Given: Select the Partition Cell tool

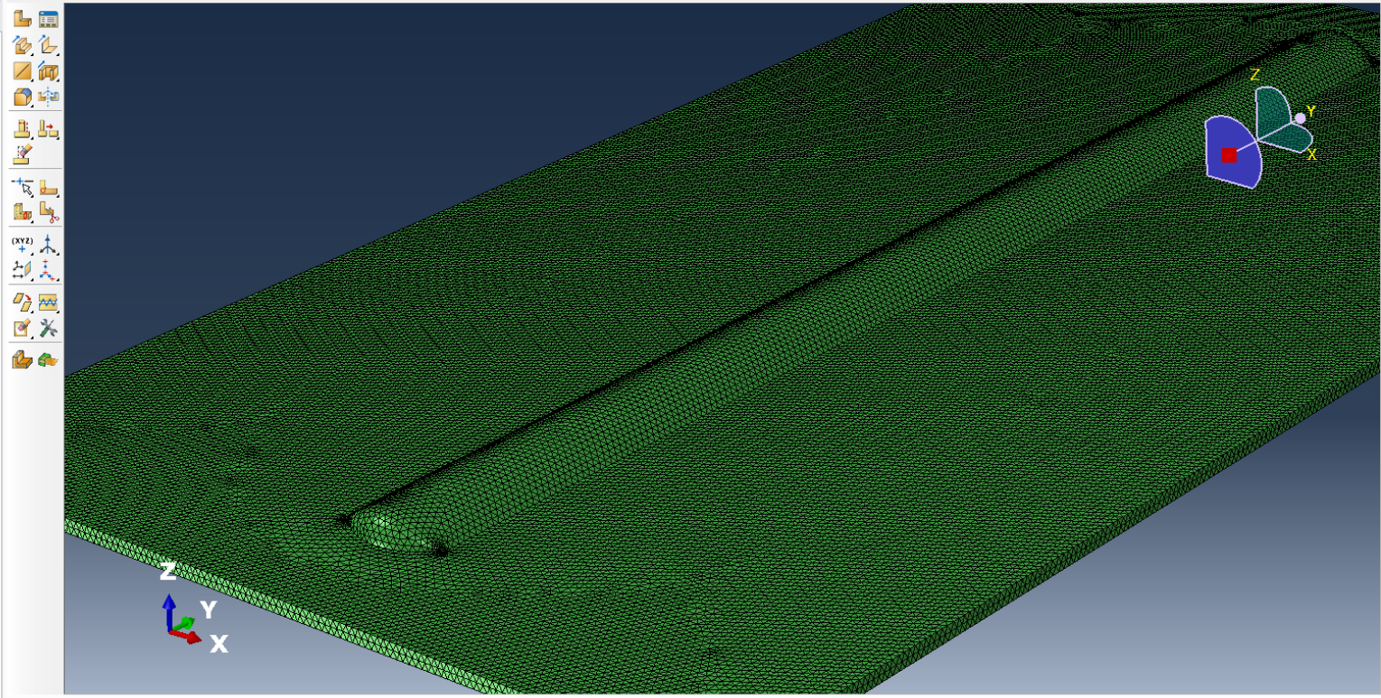Looking at the screenshot, I should [22, 213].
